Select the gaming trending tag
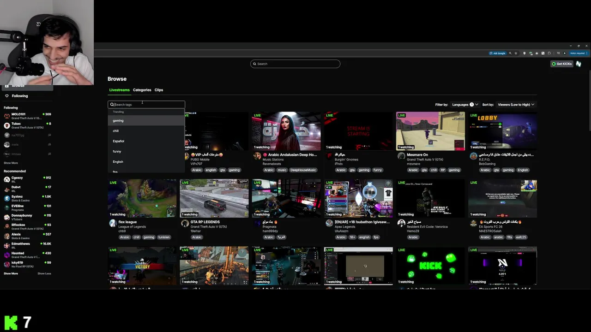This screenshot has width=591, height=332. click(146, 120)
